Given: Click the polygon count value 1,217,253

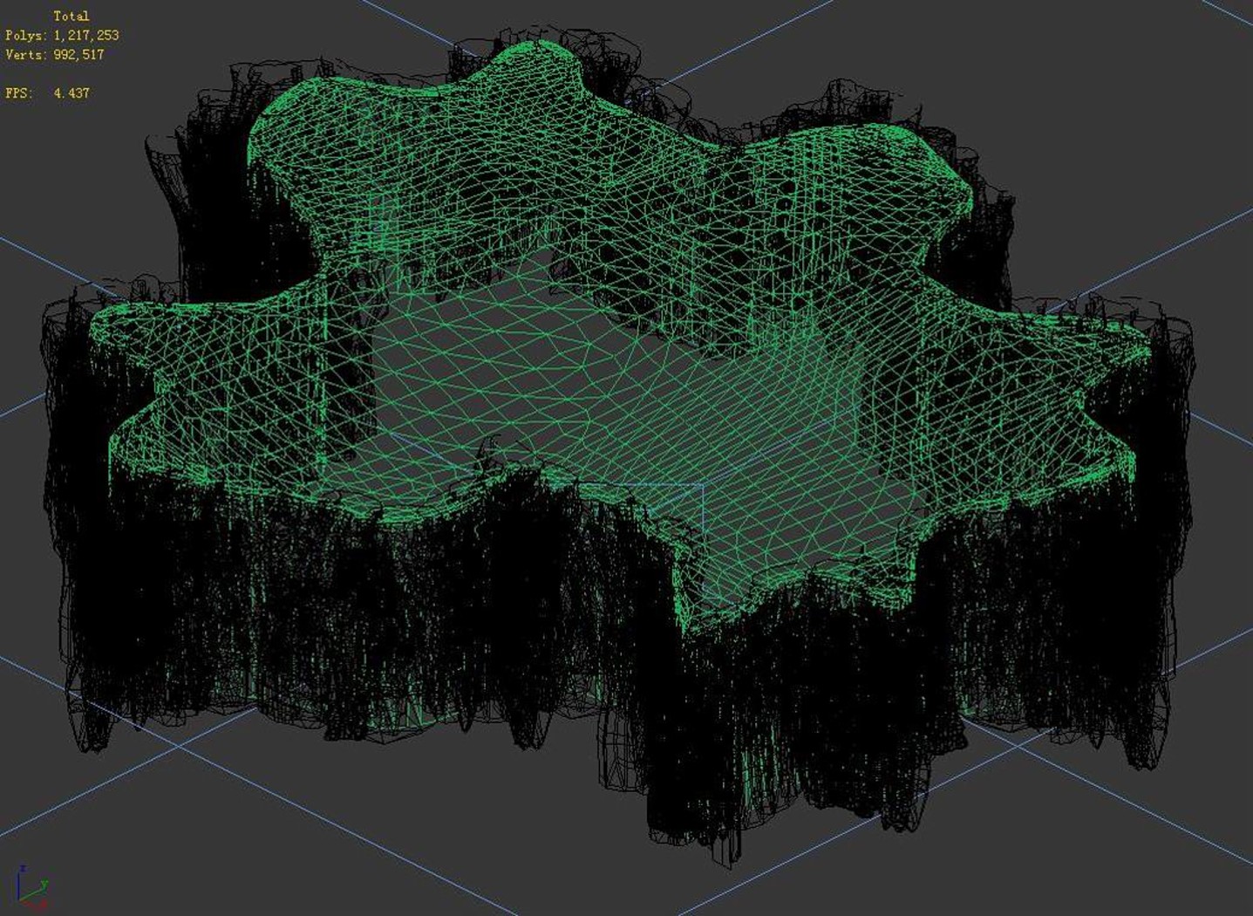Looking at the screenshot, I should pos(86,35).
